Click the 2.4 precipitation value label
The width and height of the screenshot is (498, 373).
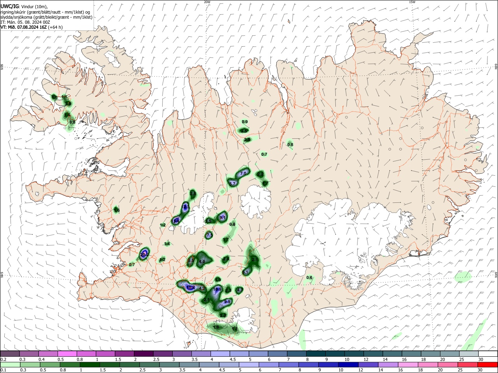226,259
